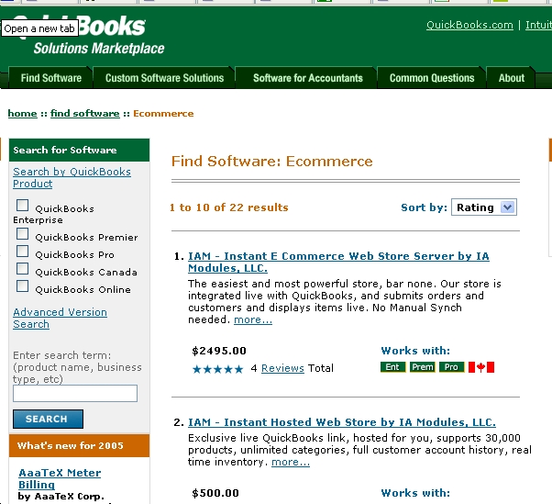Focus the search term input field
The height and width of the screenshot is (504, 552).
coord(75,393)
